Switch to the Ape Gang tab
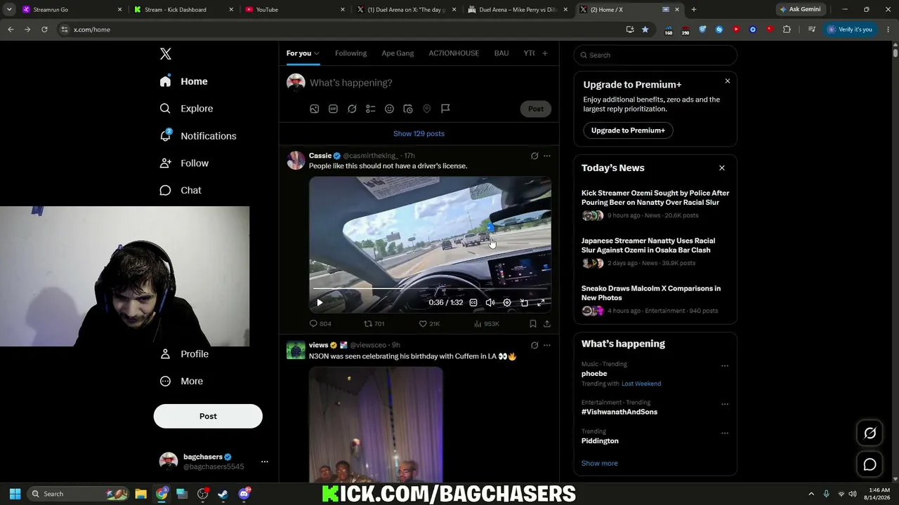This screenshot has height=505, width=899. pos(398,53)
